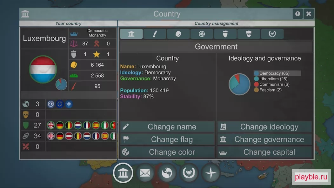Open the globe world view in the bottom bar
Viewport: 334px width, 188px height.
pos(167,173)
